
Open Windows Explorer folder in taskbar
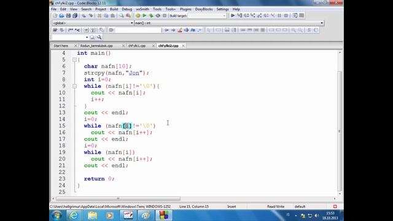click(92, 215)
